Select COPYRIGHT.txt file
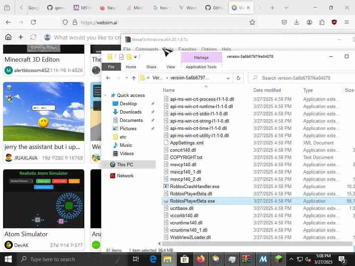This screenshot has height=266, width=355. pos(186,157)
